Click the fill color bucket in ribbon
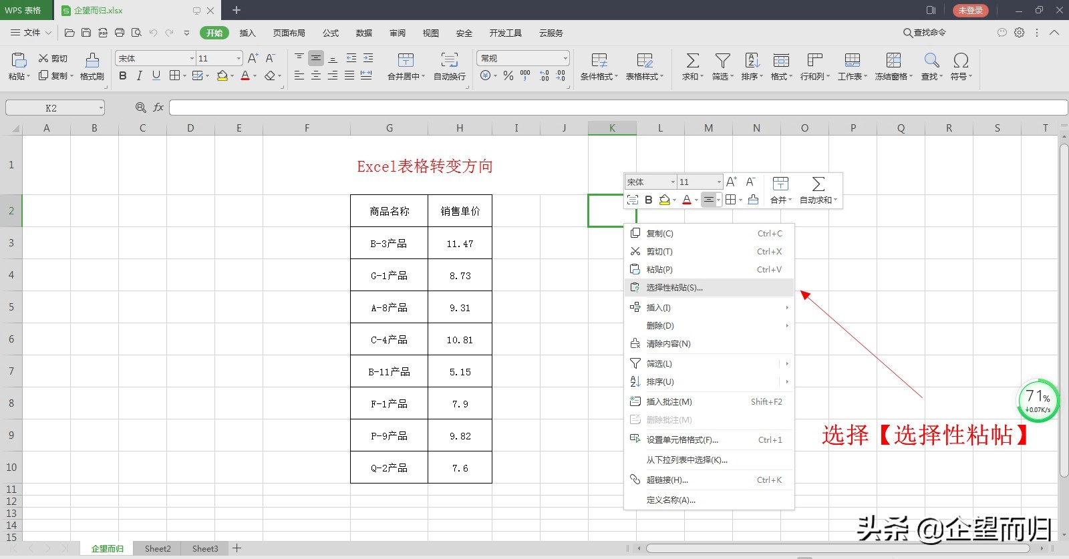Viewport: 1069px width, 559px height. click(x=222, y=76)
